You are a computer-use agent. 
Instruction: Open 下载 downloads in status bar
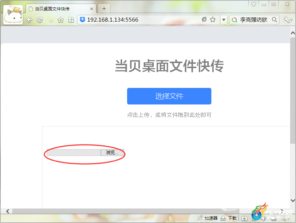click(x=229, y=218)
